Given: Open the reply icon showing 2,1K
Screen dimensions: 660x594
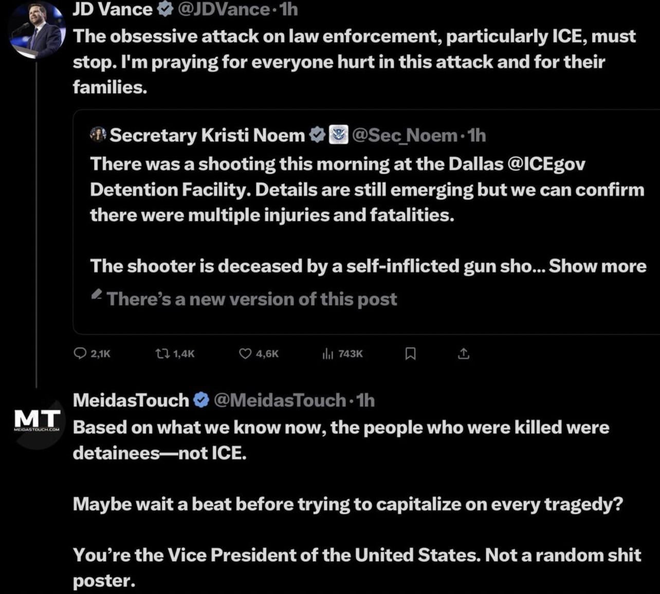Looking at the screenshot, I should click(x=80, y=353).
